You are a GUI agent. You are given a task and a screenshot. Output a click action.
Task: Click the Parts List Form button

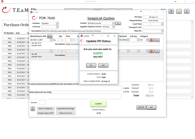point(66,113)
